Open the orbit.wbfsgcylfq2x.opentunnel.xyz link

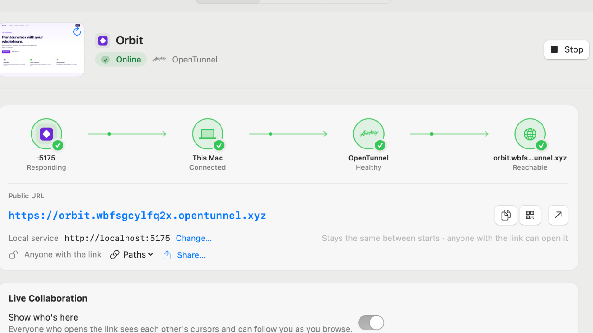(137, 216)
